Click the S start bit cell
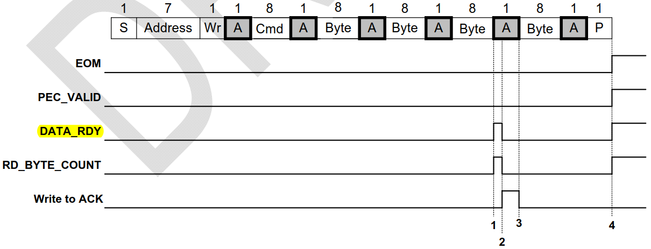651x249 pixels. tap(124, 28)
